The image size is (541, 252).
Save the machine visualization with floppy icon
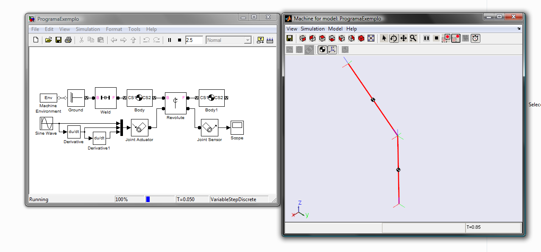tap(290, 39)
